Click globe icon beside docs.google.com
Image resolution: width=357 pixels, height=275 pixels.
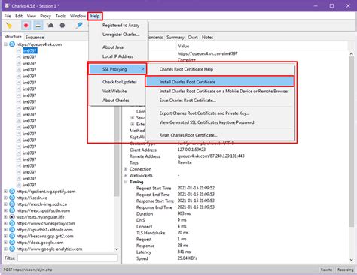[12, 243]
